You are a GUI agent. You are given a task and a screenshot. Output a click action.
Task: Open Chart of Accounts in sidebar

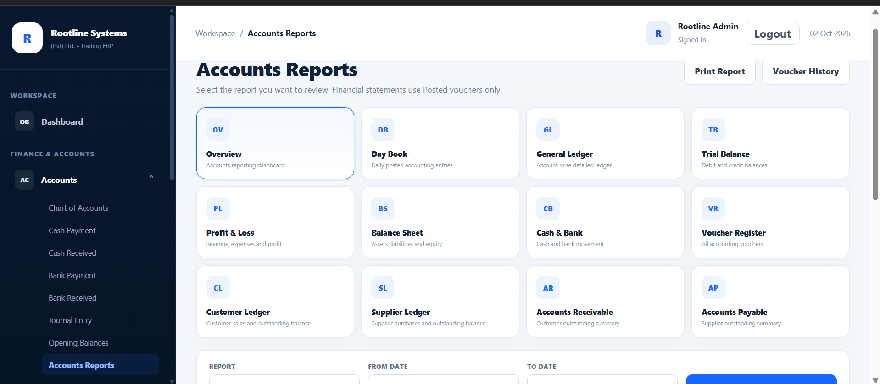pos(78,208)
